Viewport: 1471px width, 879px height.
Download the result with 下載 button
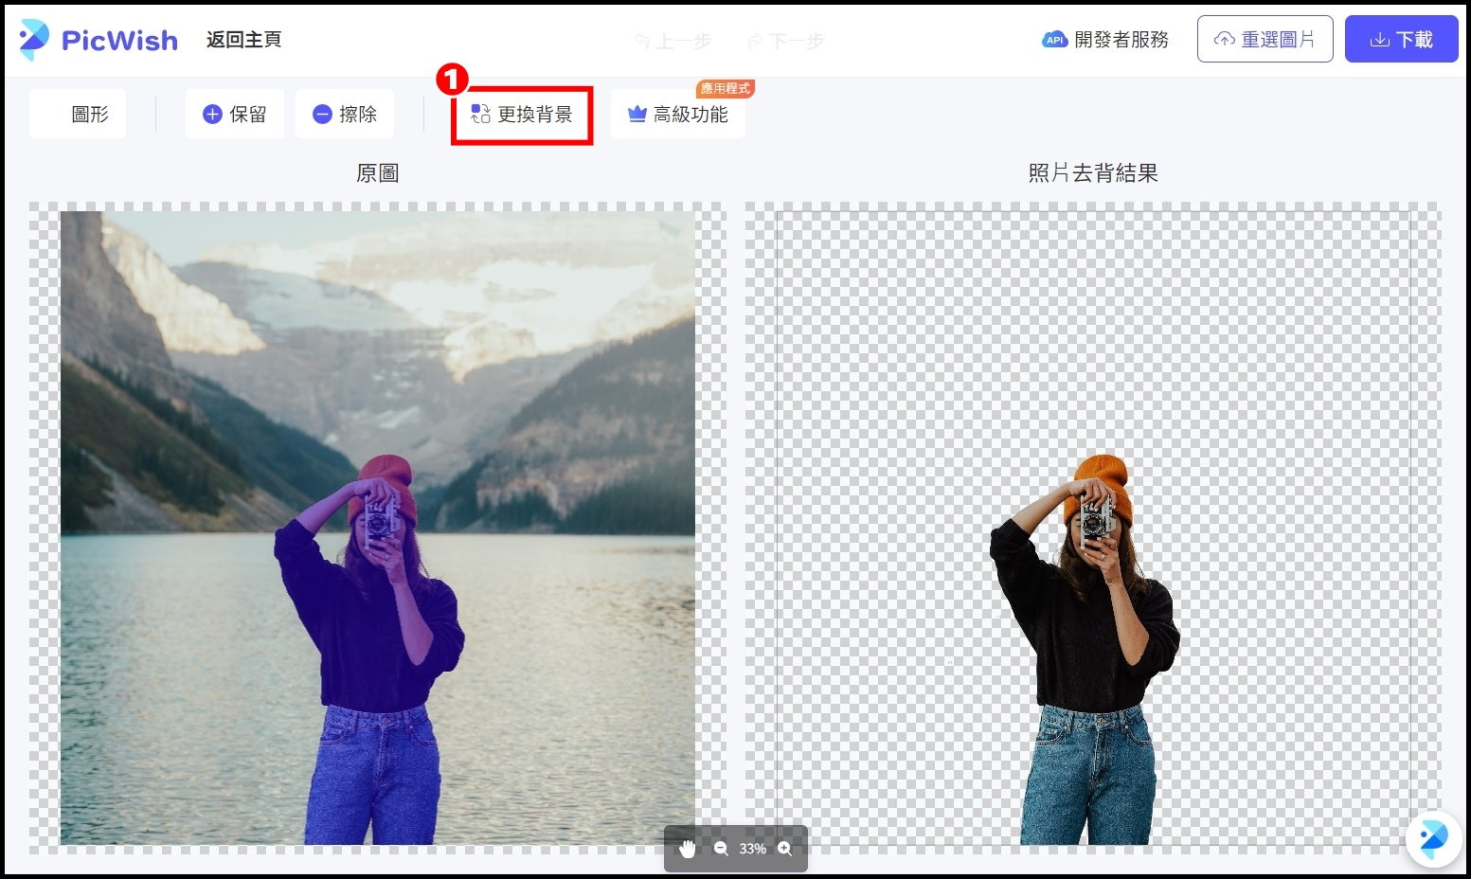click(1401, 39)
